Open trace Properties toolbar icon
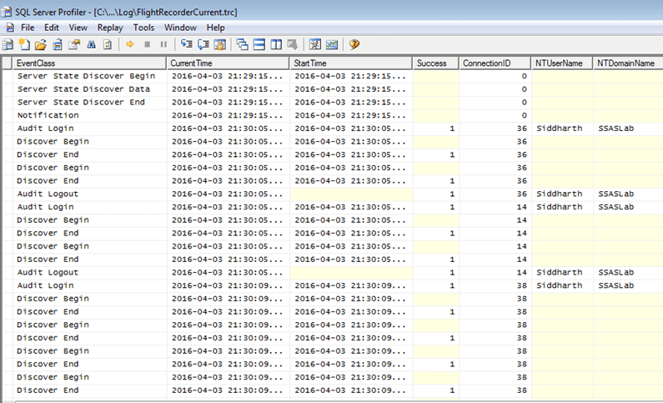Image resolution: width=663 pixels, height=403 pixels. tap(74, 44)
